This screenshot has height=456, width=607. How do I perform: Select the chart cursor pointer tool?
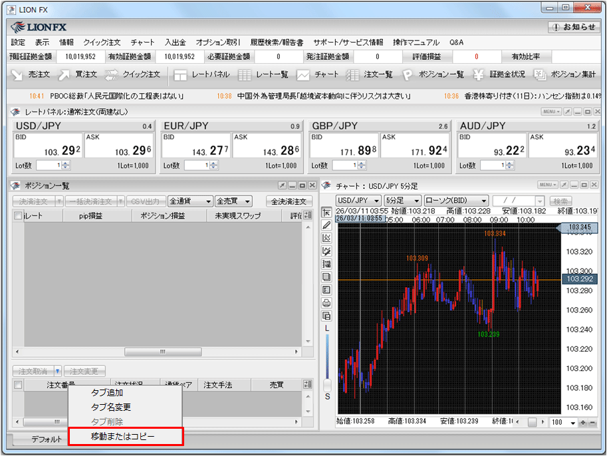(326, 213)
